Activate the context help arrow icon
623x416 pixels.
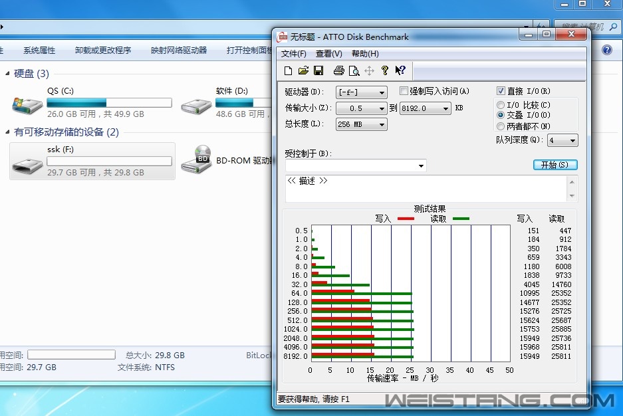point(400,70)
